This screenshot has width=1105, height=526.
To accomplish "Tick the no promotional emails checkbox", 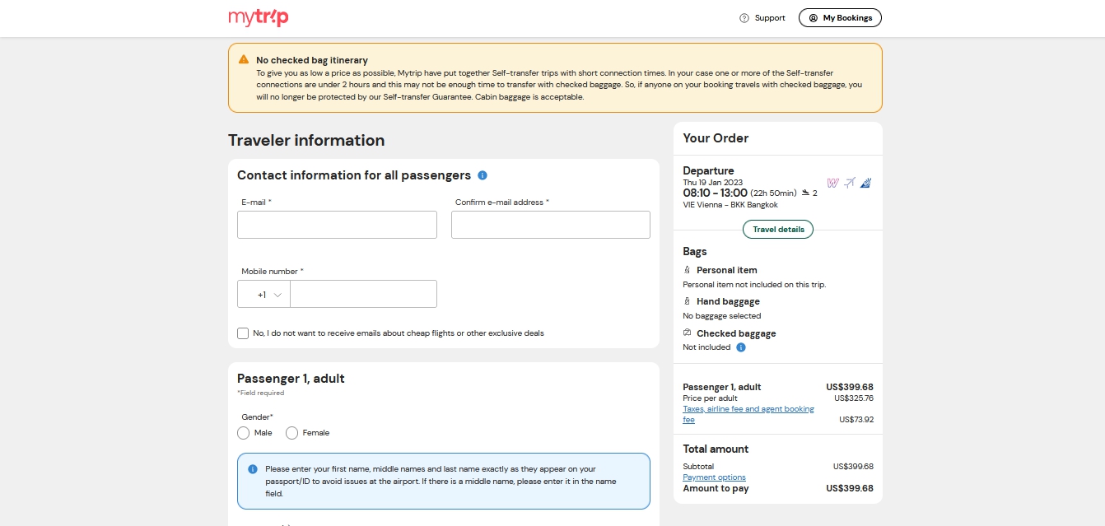I will (x=243, y=333).
